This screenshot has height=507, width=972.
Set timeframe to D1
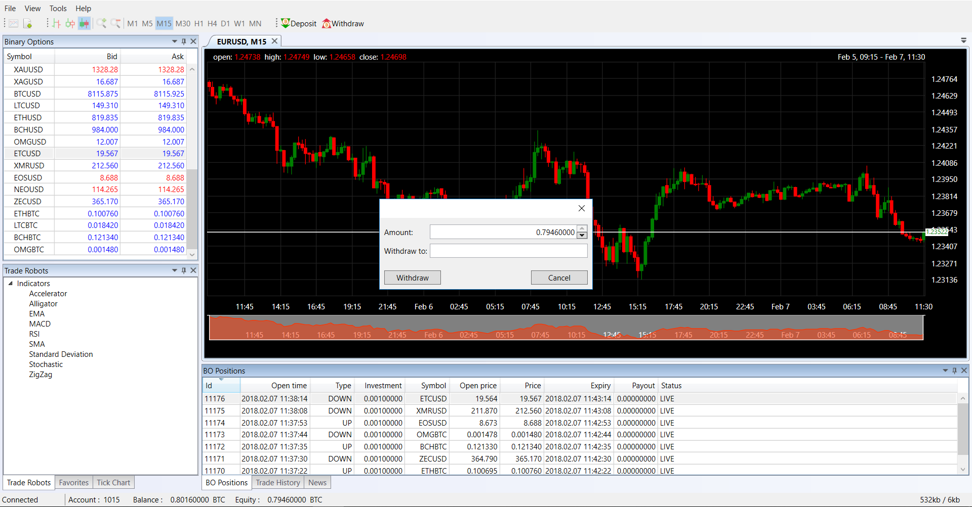(x=225, y=24)
